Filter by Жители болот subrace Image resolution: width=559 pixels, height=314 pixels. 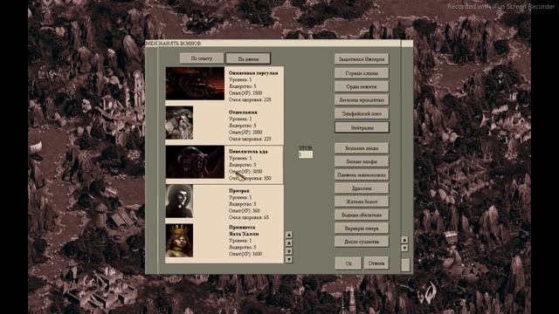[362, 201]
